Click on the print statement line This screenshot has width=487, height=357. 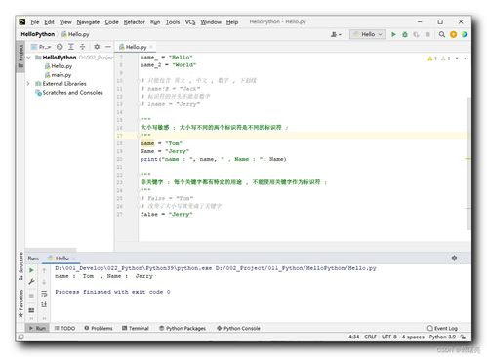[213, 159]
